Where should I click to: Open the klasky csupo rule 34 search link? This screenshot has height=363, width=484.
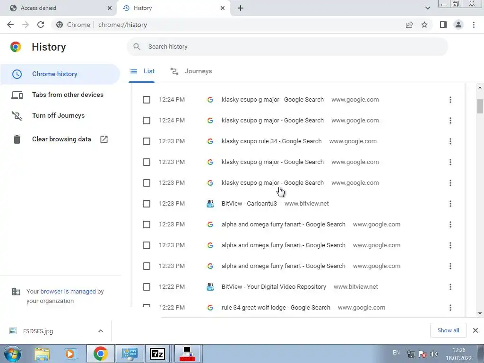tap(272, 141)
